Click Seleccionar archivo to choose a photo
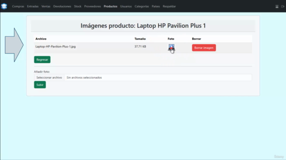The image size is (286, 160). (49, 77)
